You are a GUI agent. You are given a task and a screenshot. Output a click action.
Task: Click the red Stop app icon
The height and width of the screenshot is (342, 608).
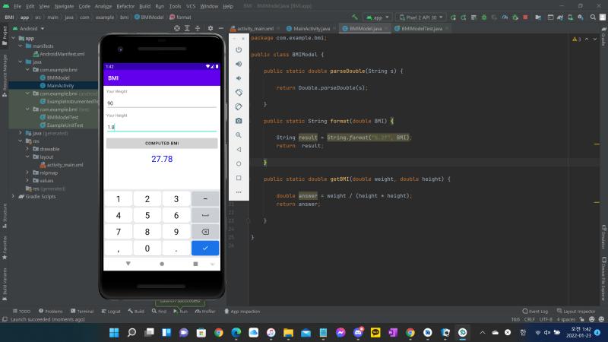pyautogui.click(x=526, y=17)
